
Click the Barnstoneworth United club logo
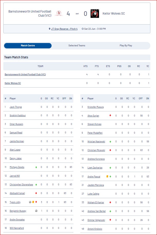(59, 14)
